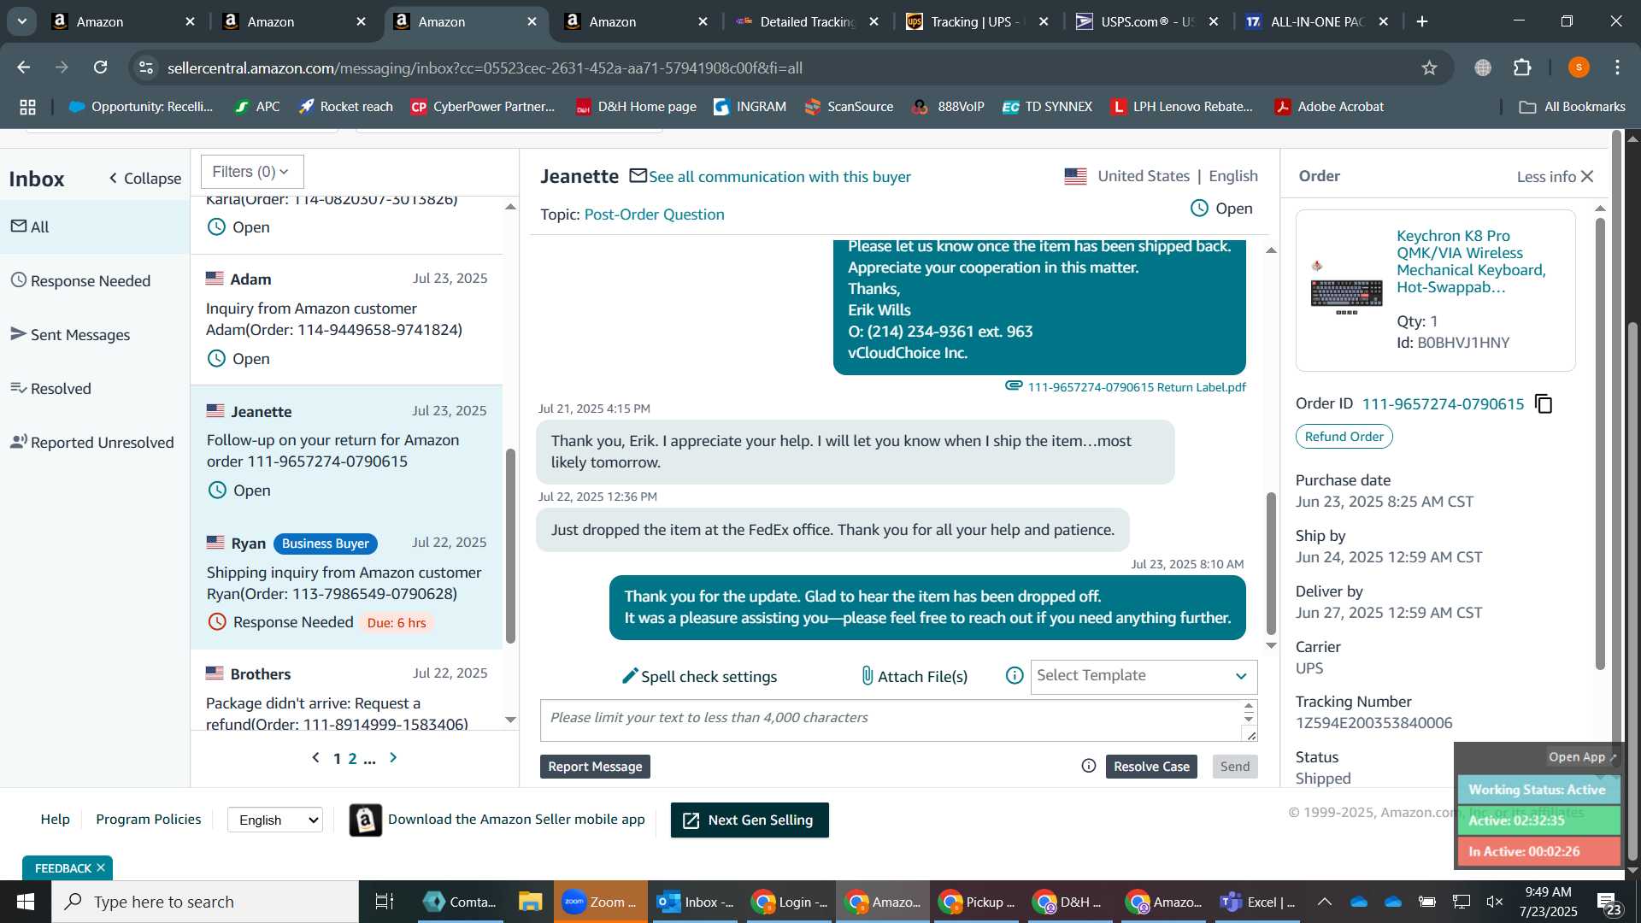Open the Select Template dropdown
The height and width of the screenshot is (923, 1641).
coord(1144,676)
